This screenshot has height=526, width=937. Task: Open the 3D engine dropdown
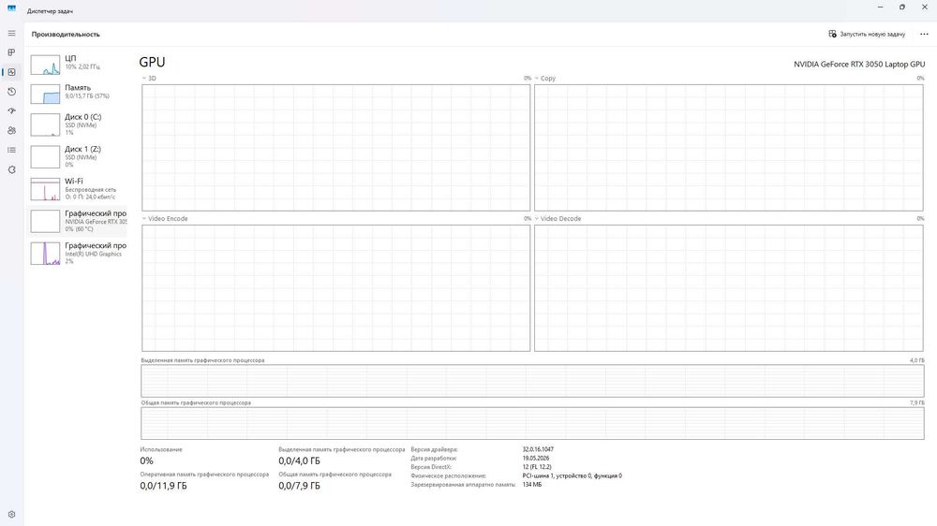click(x=149, y=79)
